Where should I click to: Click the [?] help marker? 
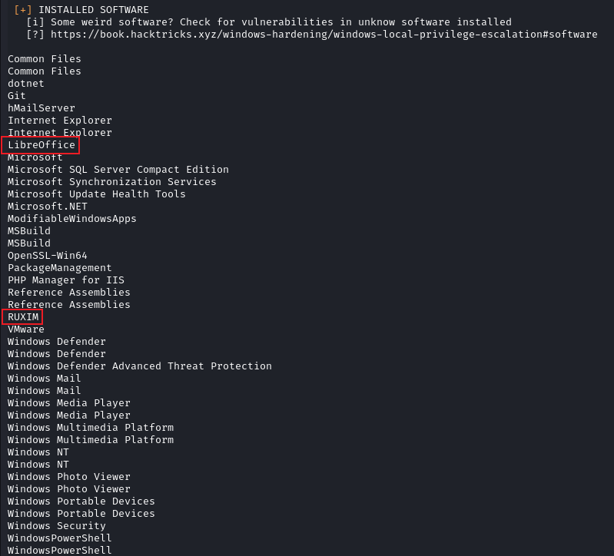coord(35,35)
